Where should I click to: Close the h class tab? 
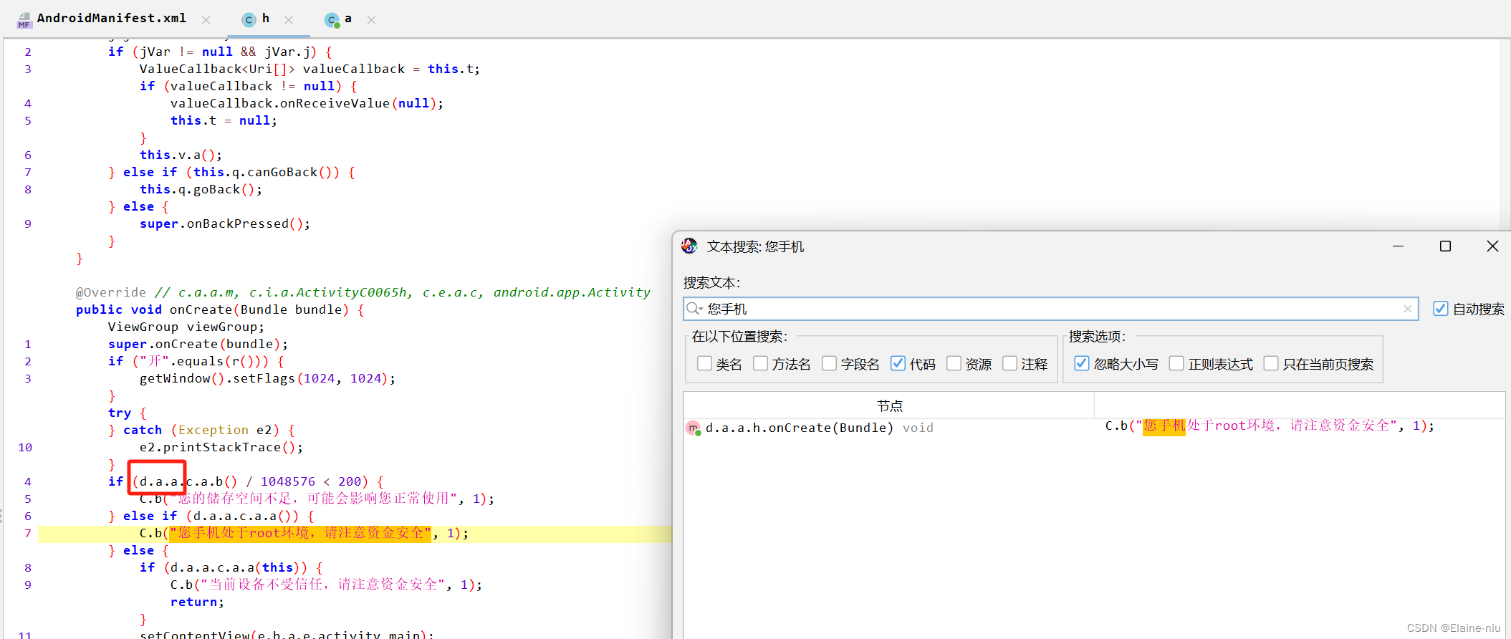pyautogui.click(x=289, y=20)
